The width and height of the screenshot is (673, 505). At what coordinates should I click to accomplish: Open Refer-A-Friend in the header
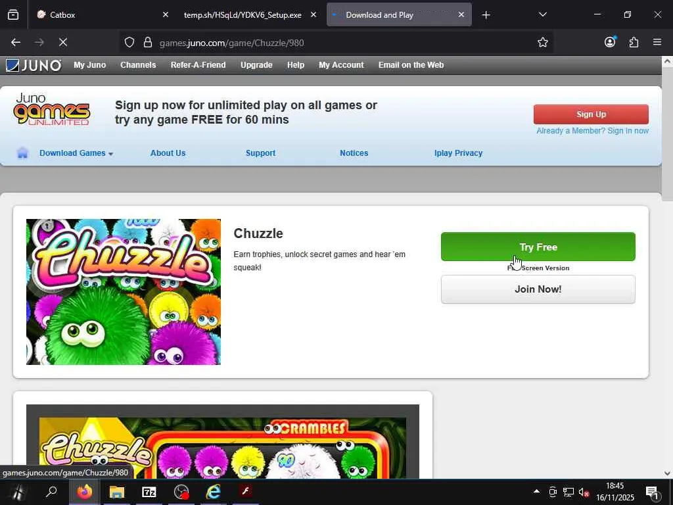click(198, 65)
